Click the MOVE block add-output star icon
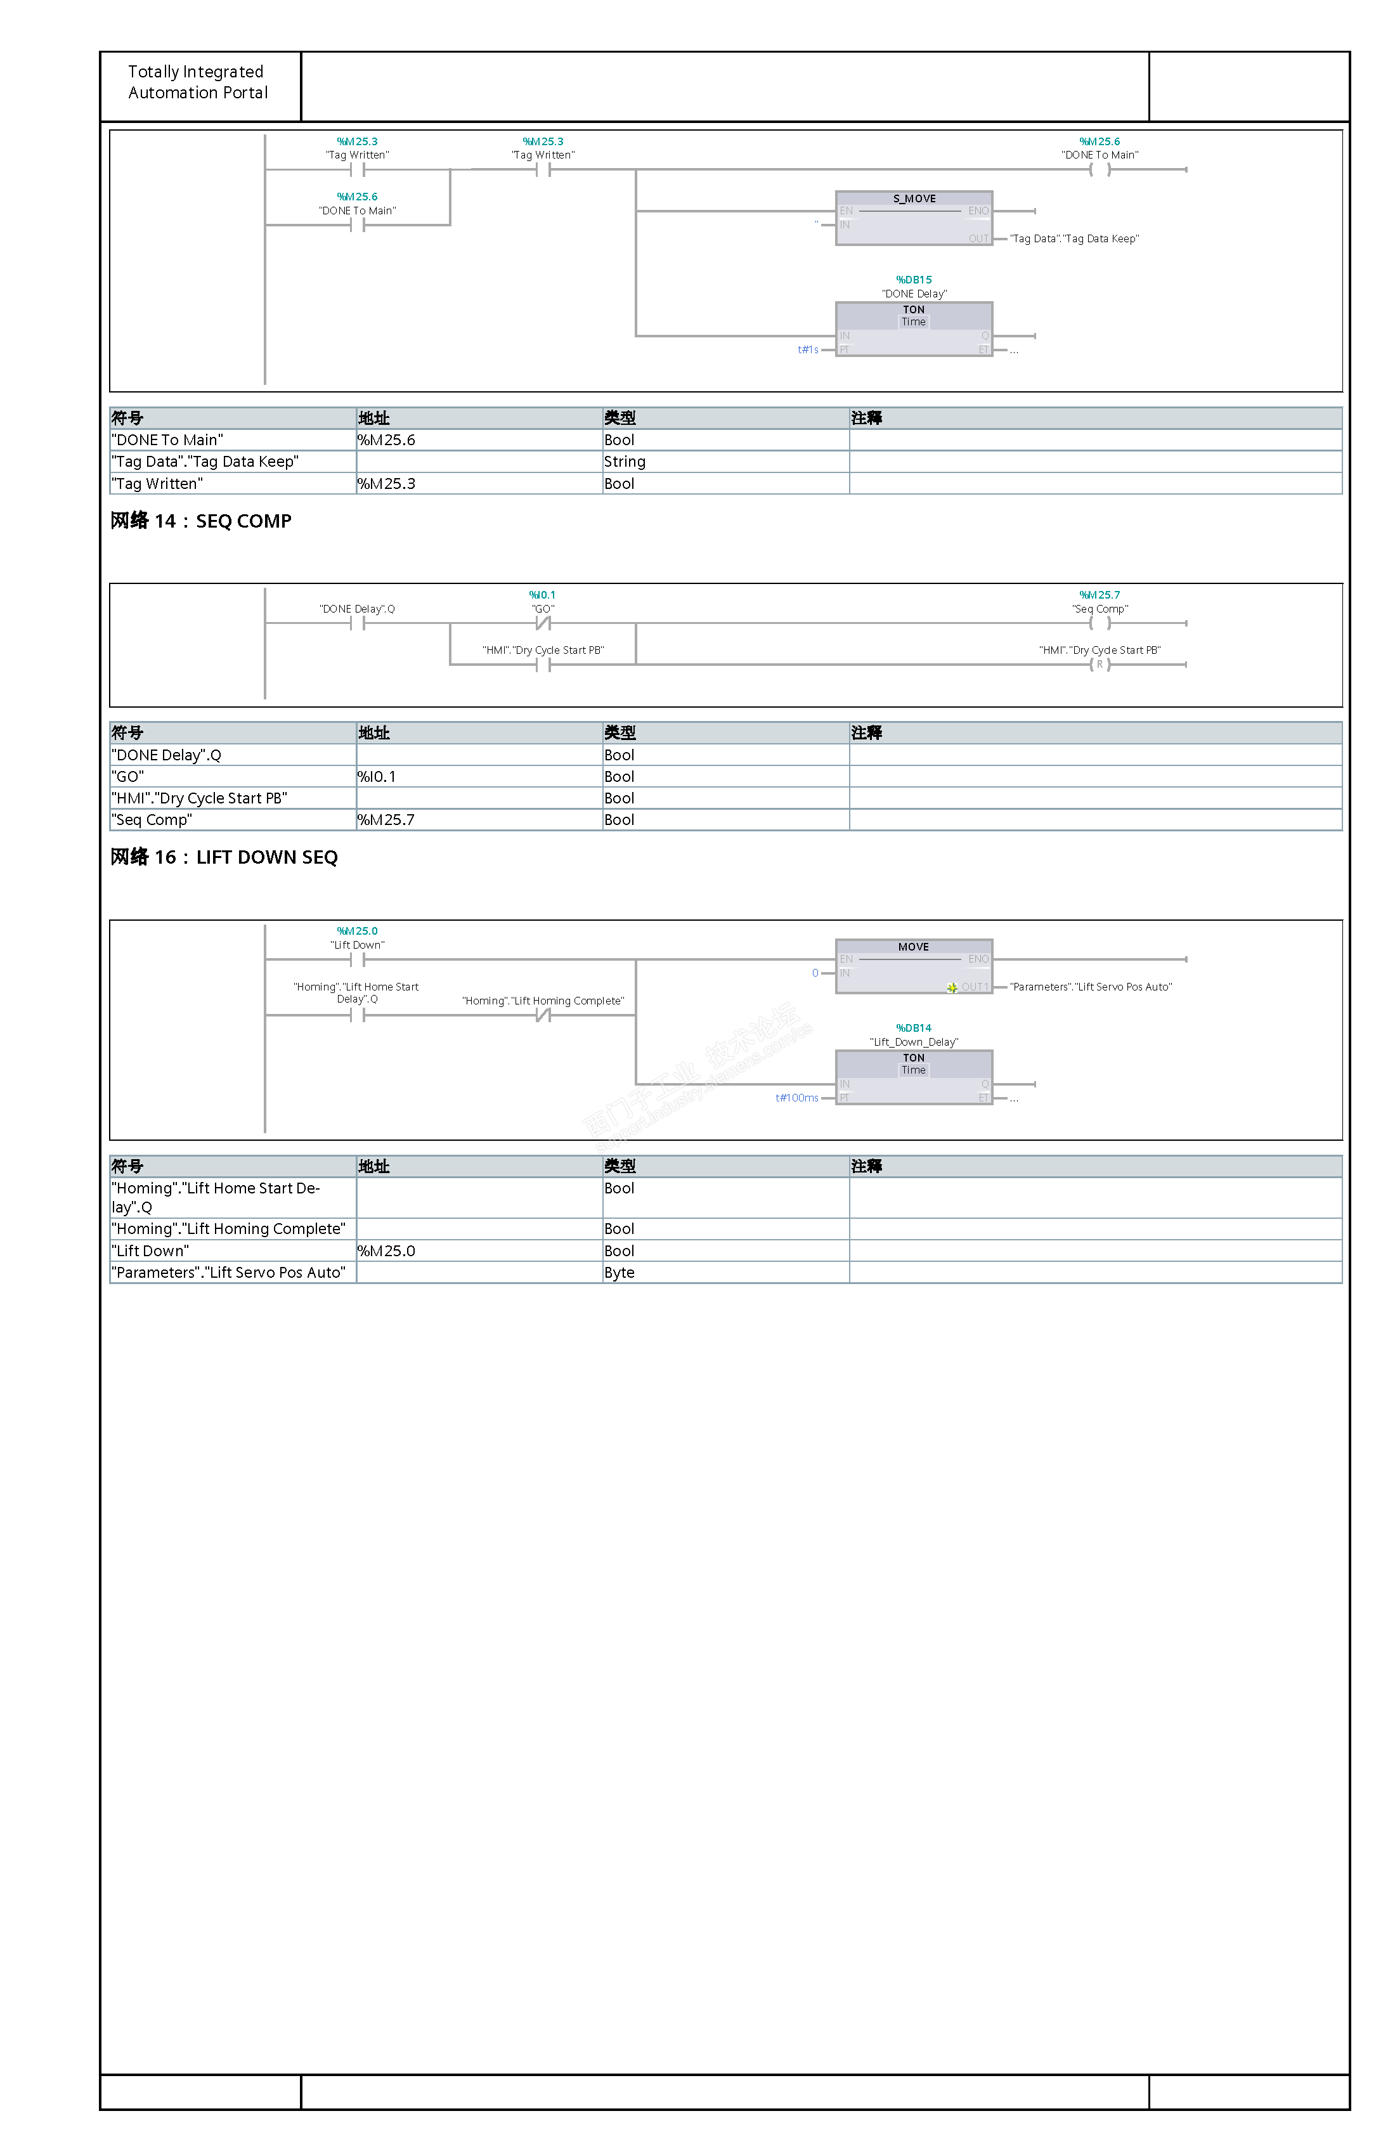The width and height of the screenshot is (1395, 2156). coord(952,987)
